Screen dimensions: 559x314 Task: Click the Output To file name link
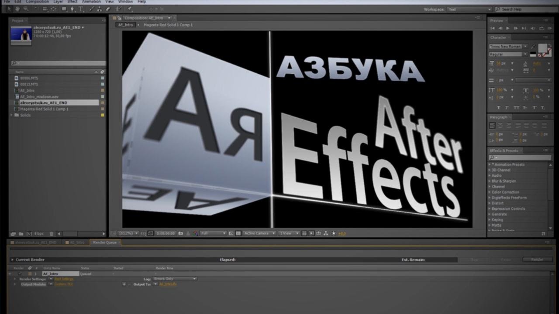coord(168,284)
